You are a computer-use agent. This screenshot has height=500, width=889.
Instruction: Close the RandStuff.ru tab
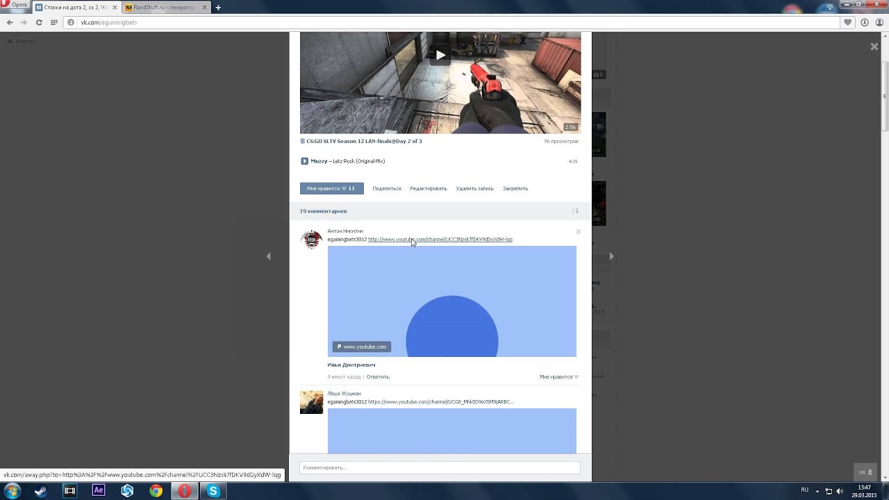[x=203, y=8]
